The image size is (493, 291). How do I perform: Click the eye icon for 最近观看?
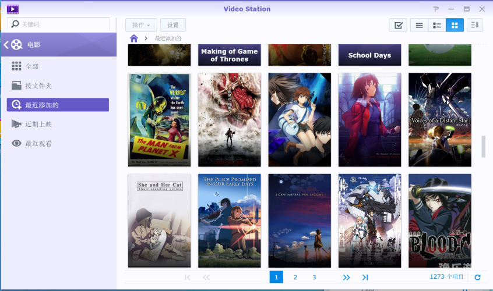tap(16, 143)
